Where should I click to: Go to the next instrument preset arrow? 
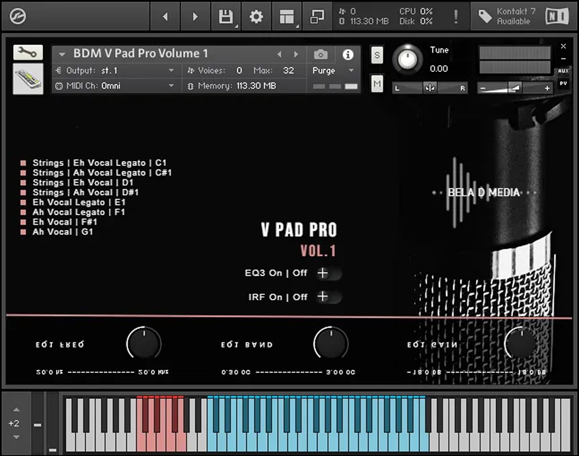[296, 55]
